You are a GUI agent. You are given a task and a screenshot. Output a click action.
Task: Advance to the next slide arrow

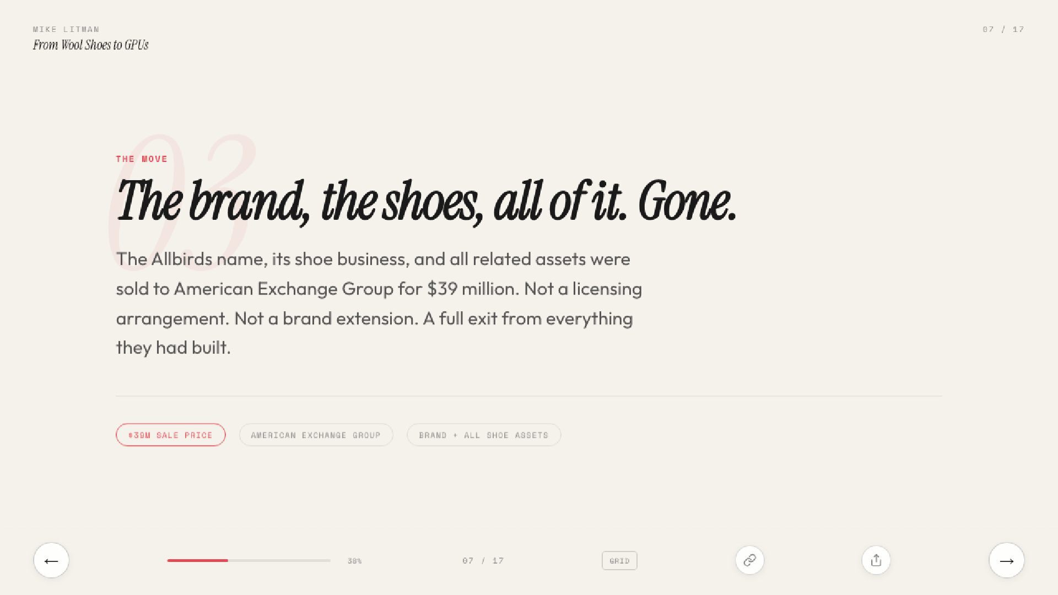coord(1006,560)
